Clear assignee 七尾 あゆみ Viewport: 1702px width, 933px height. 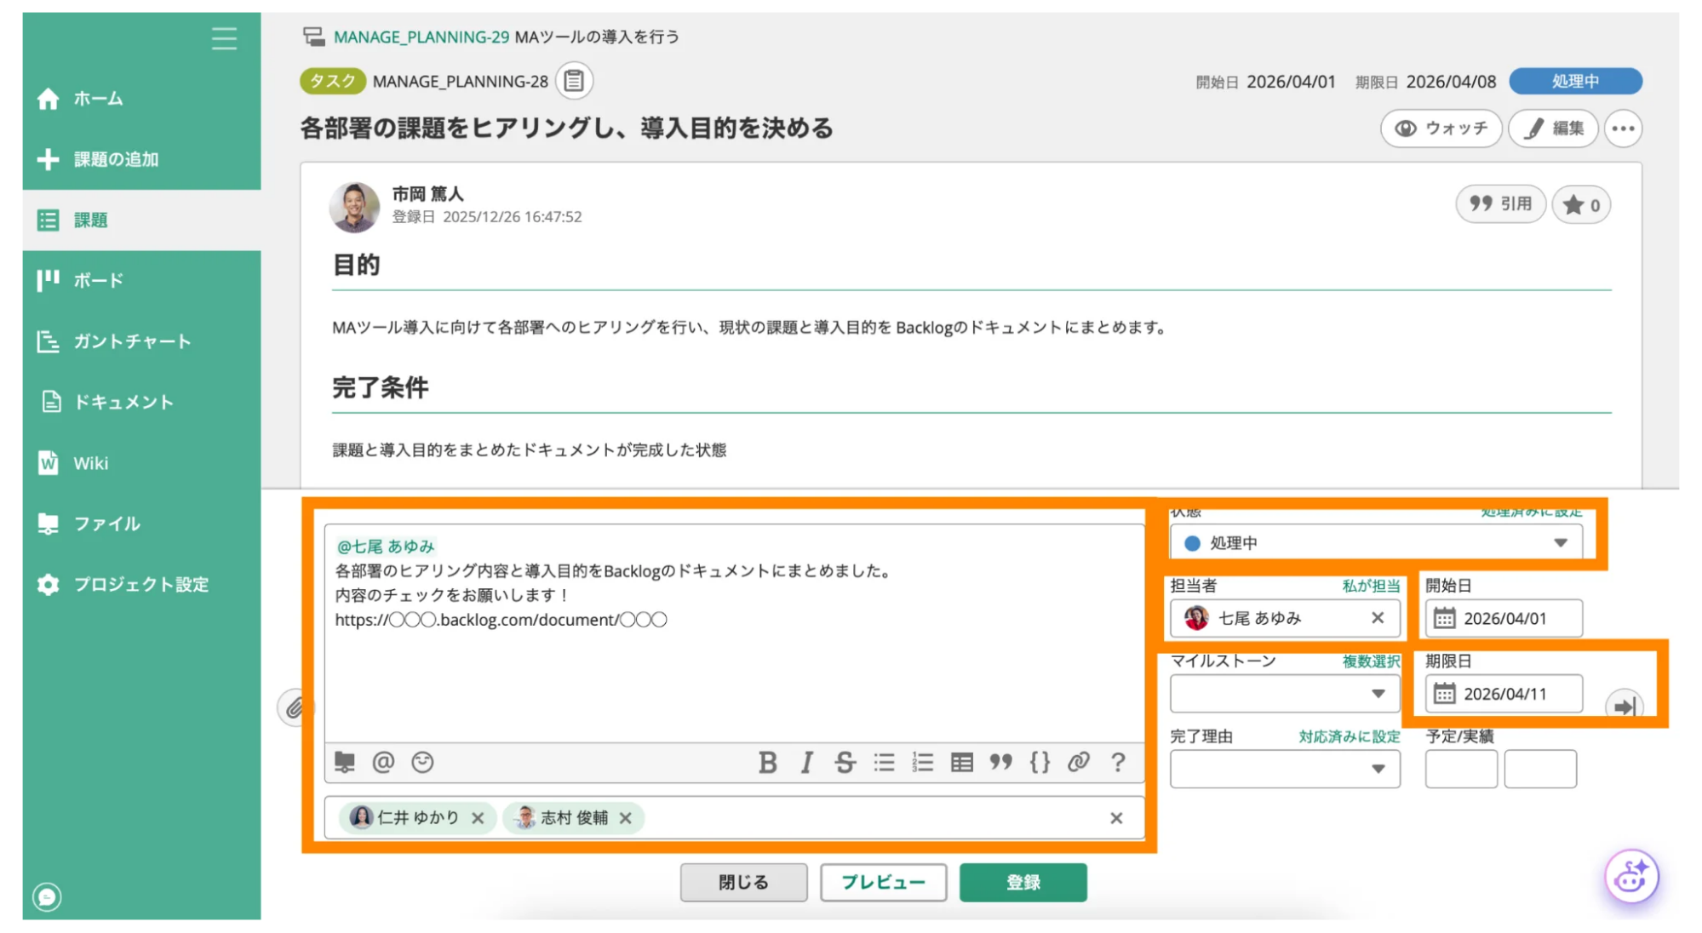(1378, 618)
